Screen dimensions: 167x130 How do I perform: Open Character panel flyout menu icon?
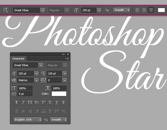(67, 59)
